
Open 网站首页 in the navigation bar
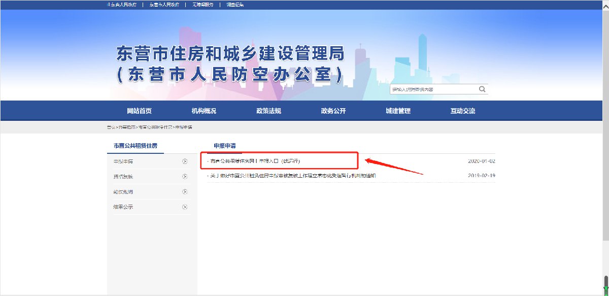click(139, 111)
